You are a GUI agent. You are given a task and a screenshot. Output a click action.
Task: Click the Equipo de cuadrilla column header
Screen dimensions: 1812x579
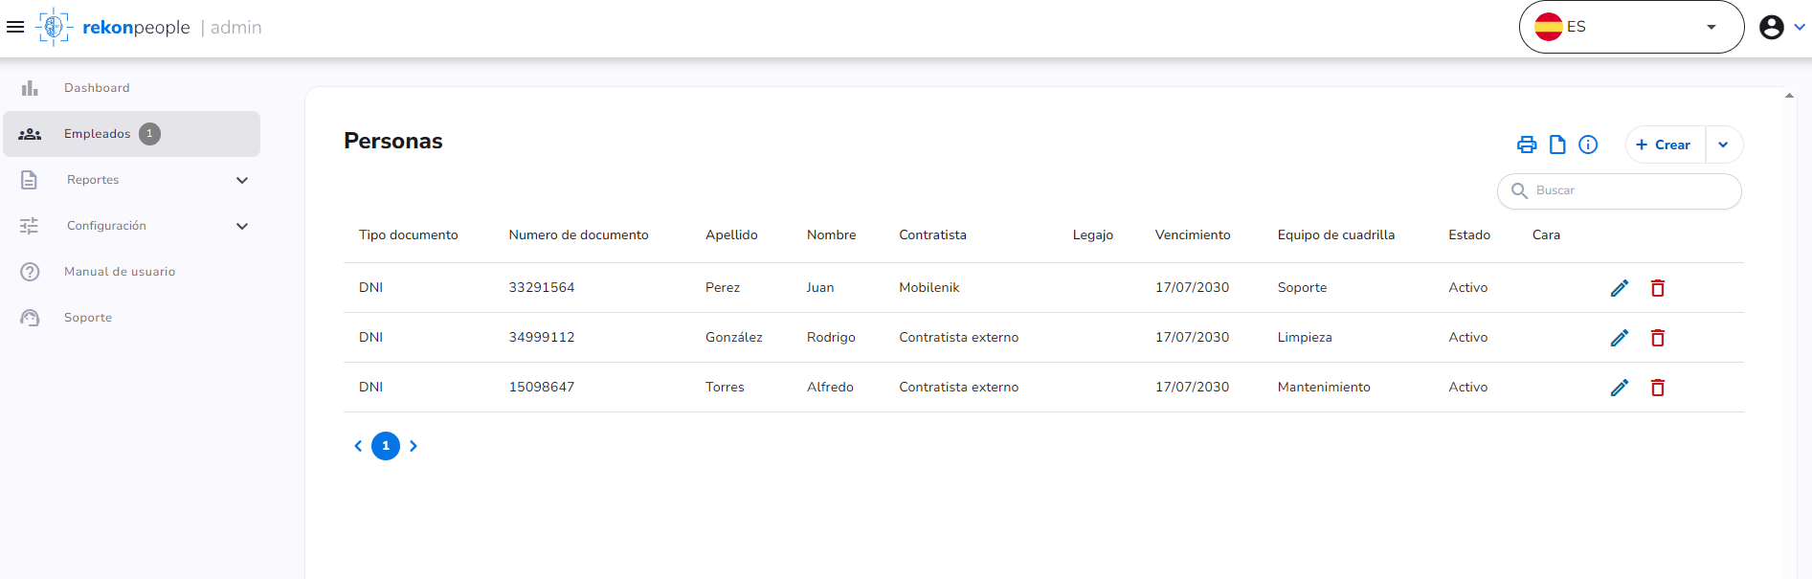pos(1336,235)
